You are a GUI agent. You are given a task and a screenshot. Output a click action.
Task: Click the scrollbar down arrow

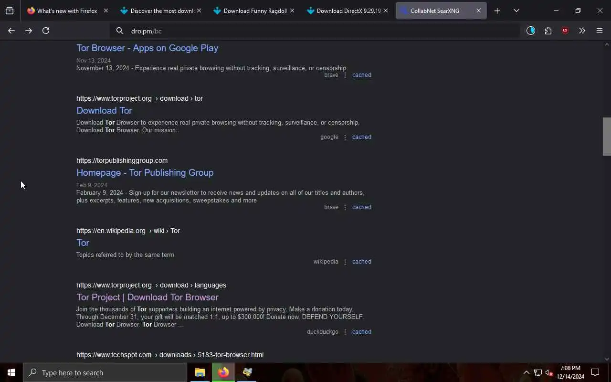click(607, 359)
